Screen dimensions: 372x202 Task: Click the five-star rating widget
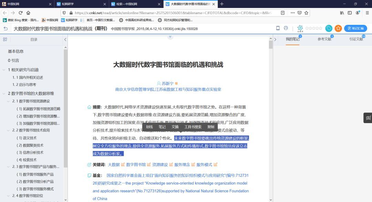[x=313, y=28]
